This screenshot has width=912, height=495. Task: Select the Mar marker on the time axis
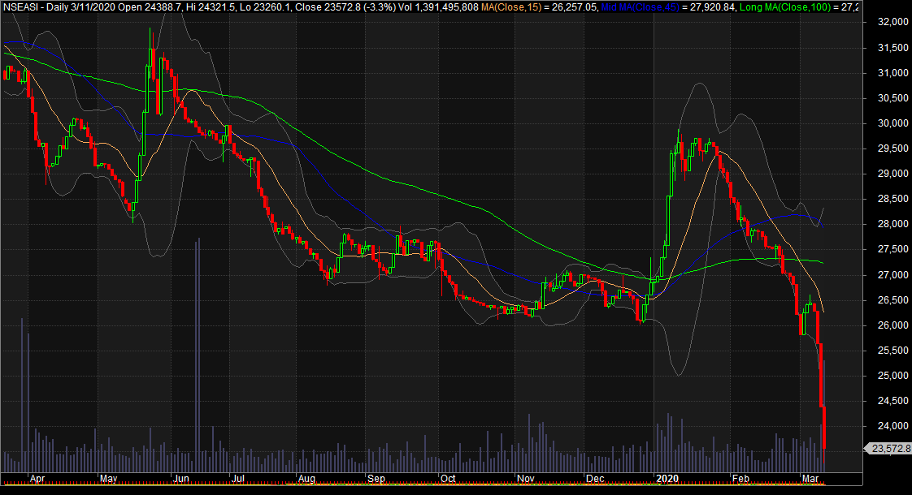pyautogui.click(x=810, y=479)
